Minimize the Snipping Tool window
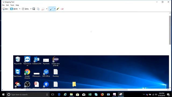The height and width of the screenshot is (97, 172). (157, 2)
